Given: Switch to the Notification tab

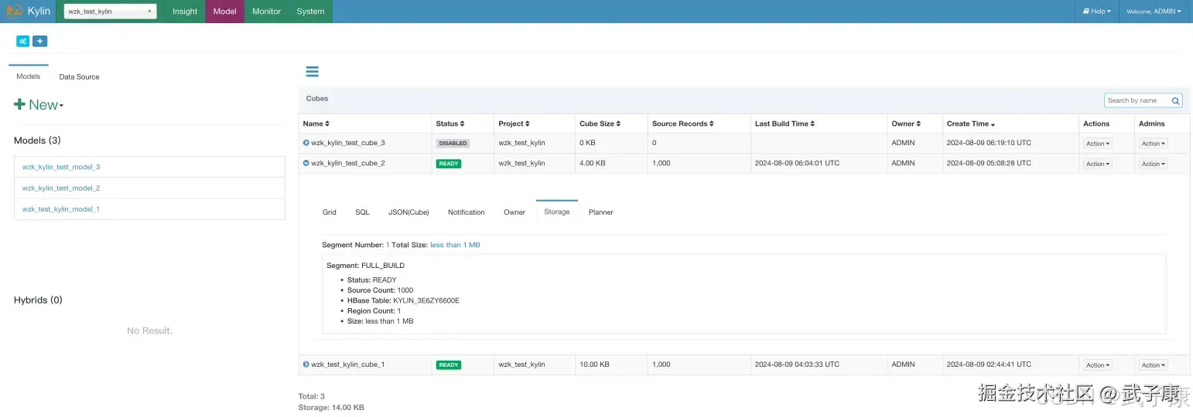Looking at the screenshot, I should (x=466, y=212).
